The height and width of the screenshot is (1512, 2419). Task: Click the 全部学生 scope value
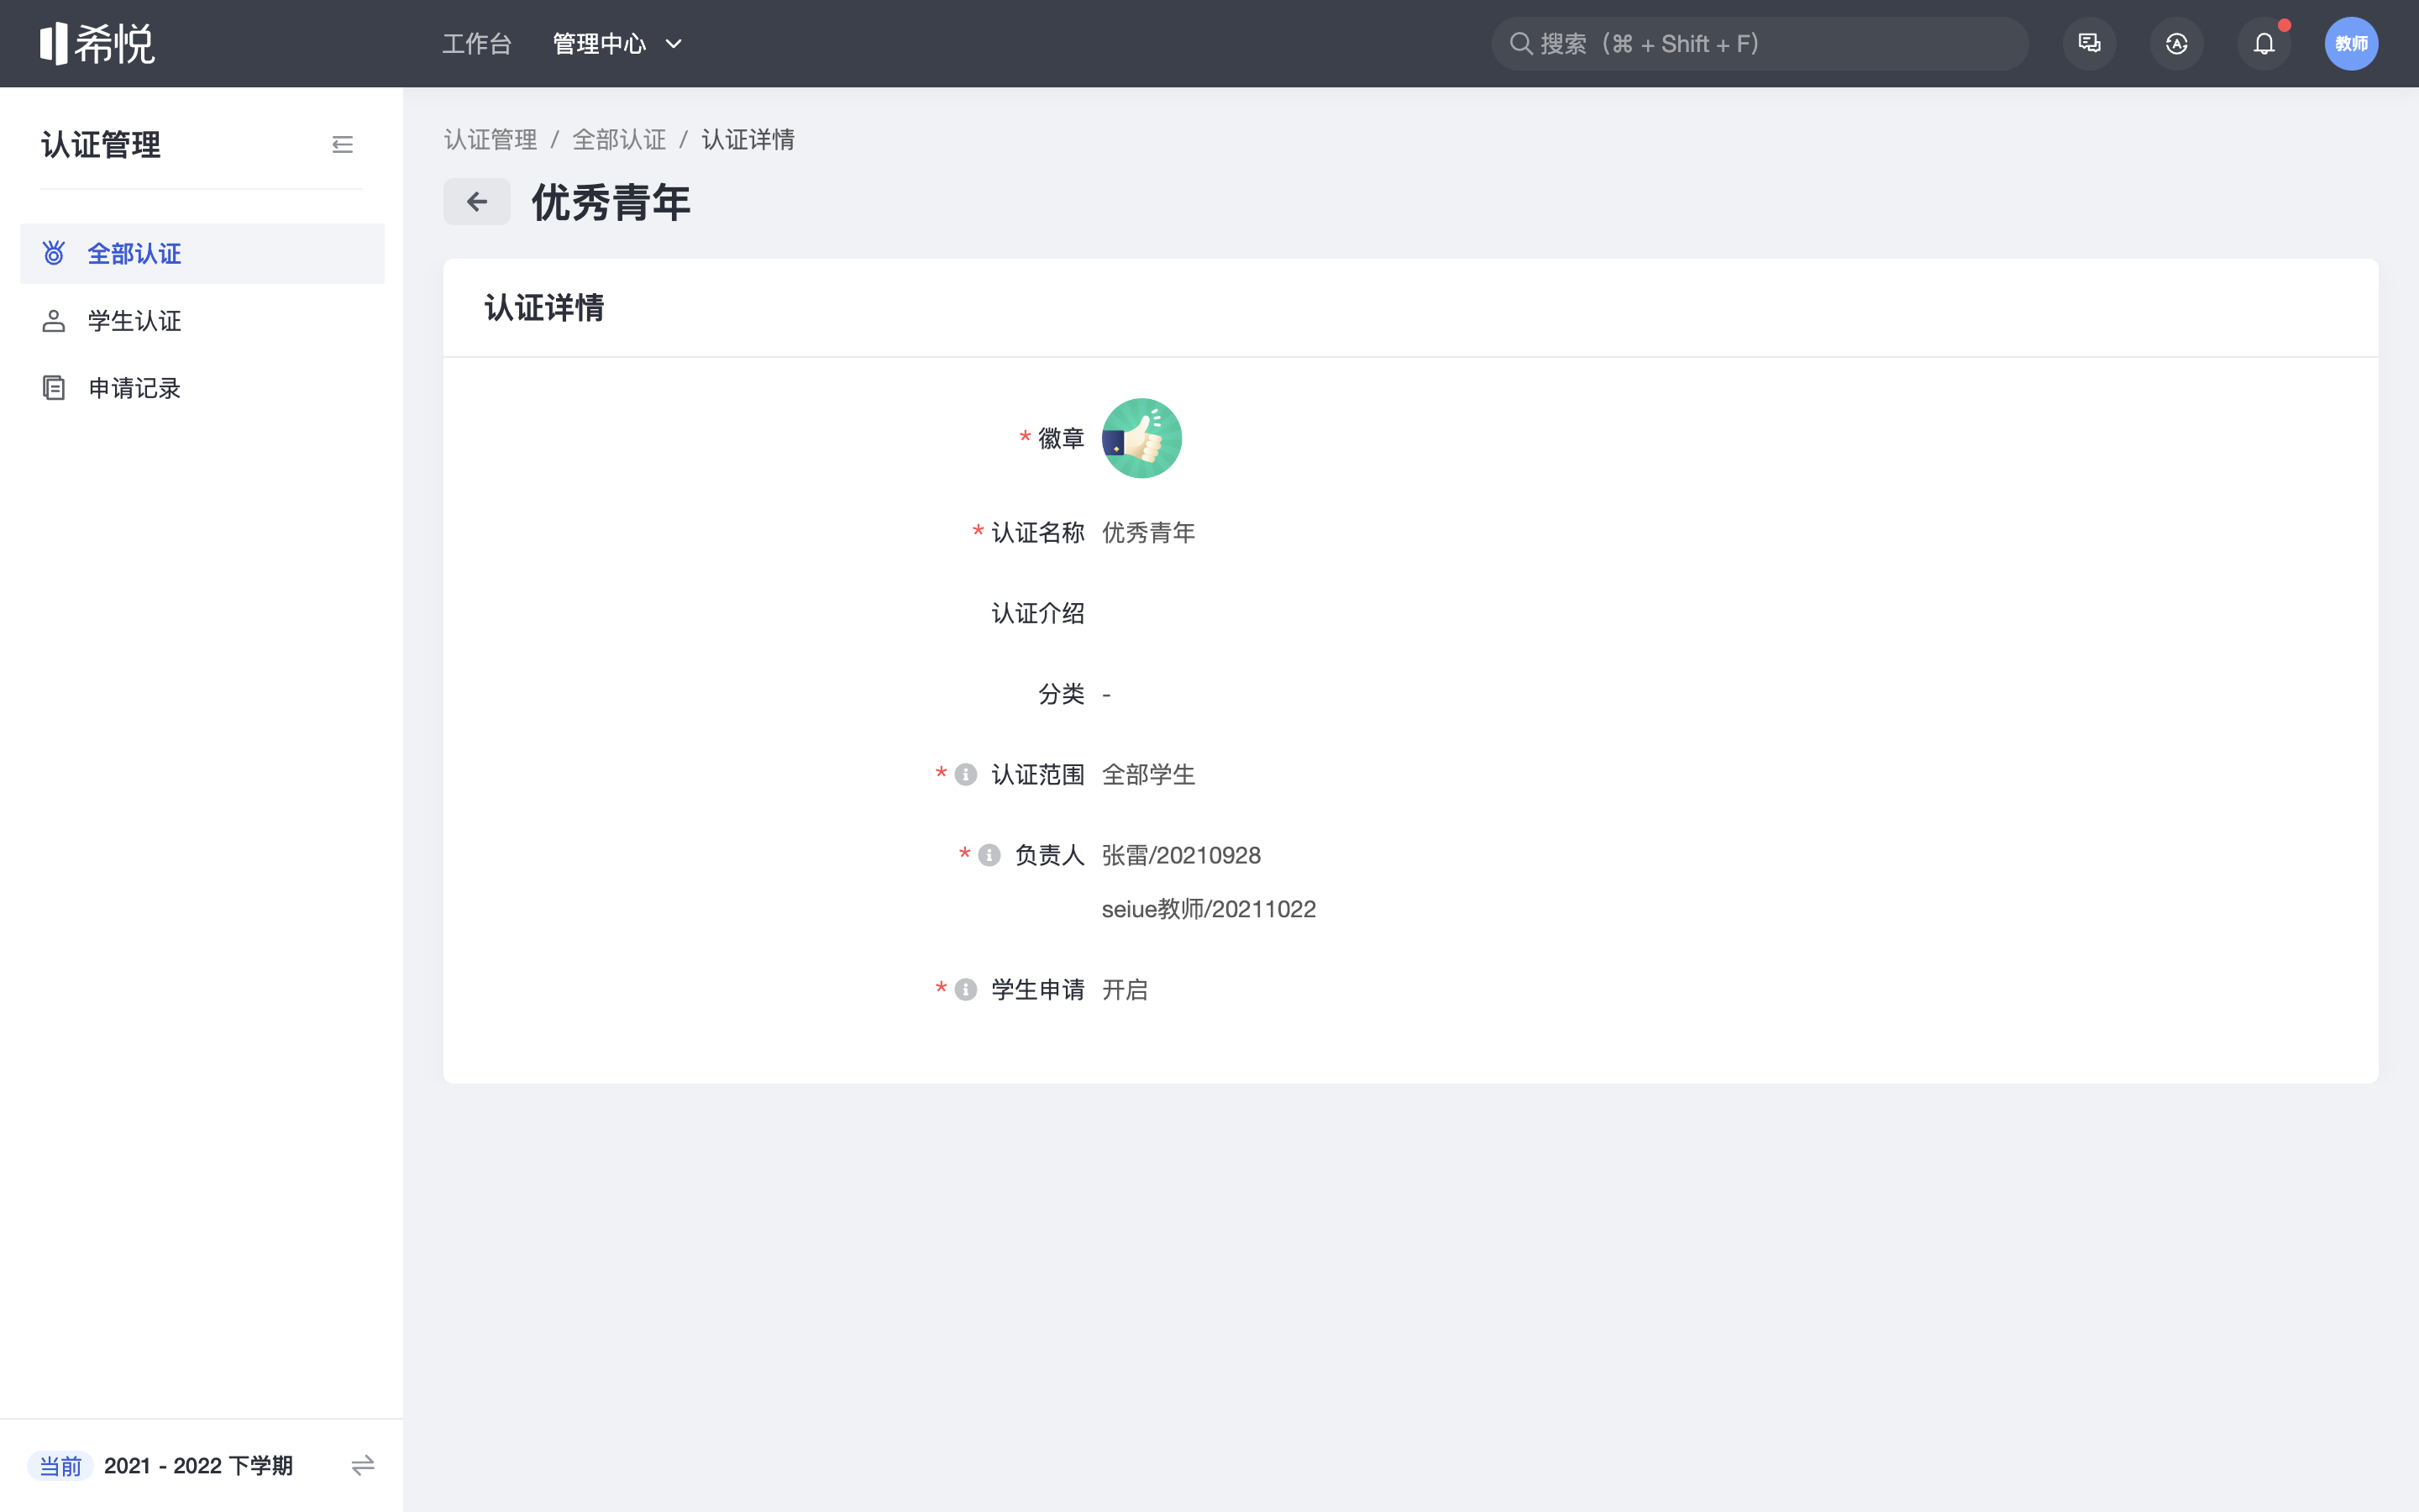(x=1148, y=775)
